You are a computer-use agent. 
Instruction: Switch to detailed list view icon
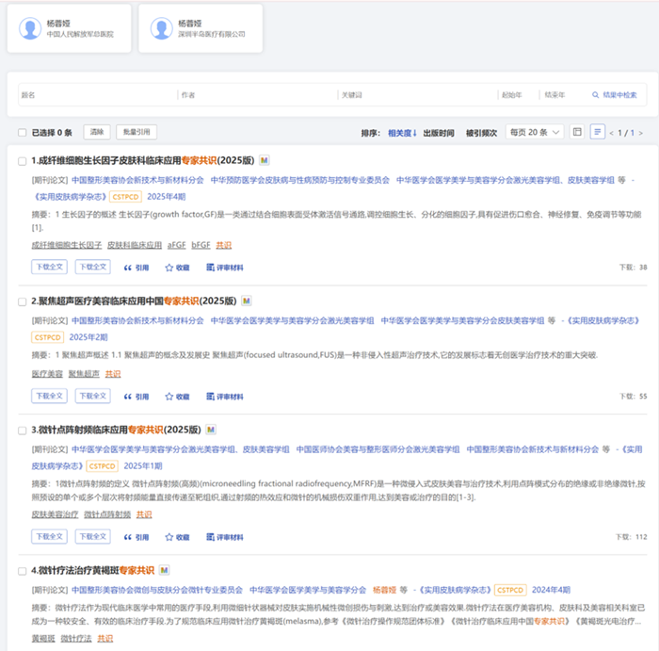597,132
